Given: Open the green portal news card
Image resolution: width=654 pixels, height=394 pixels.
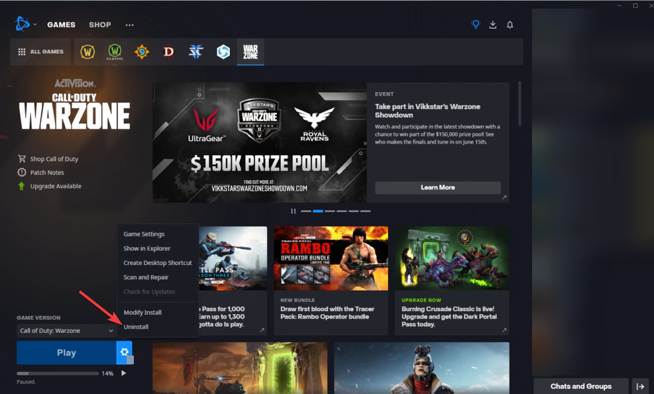Looking at the screenshot, I should [x=240, y=368].
